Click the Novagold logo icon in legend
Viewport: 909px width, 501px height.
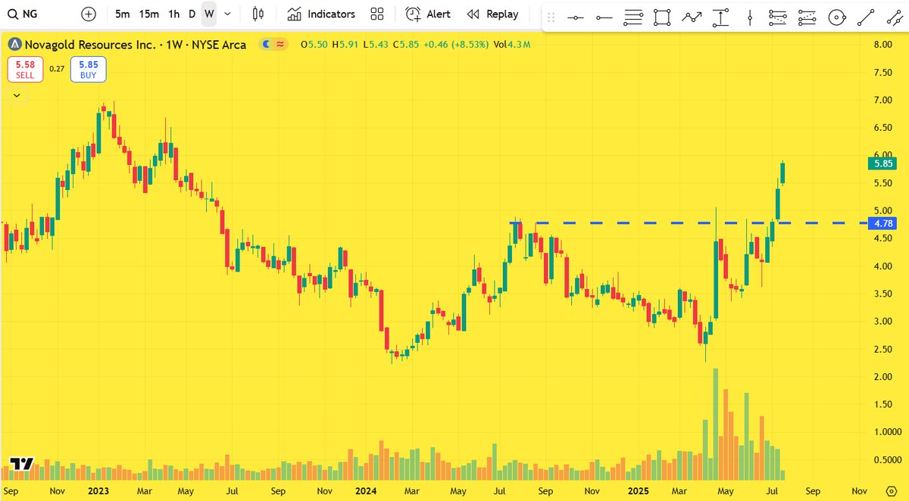pyautogui.click(x=14, y=45)
